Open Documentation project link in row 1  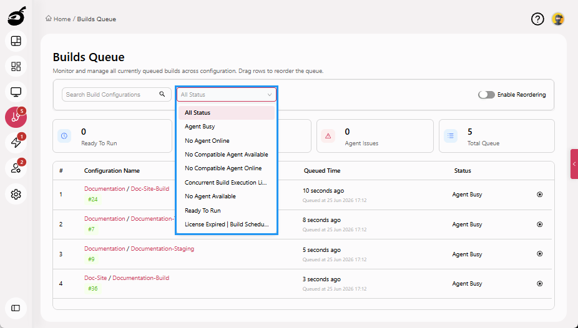pyautogui.click(x=105, y=188)
